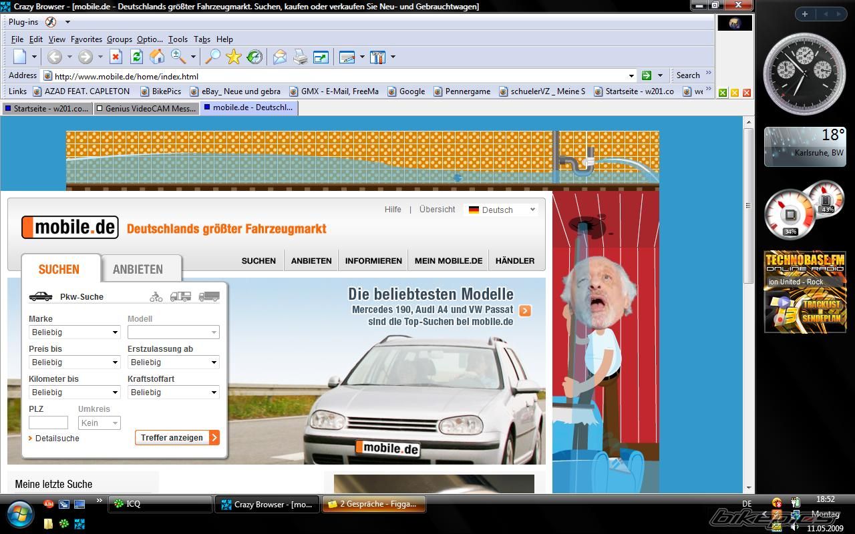Click the PLZ input field

click(48, 423)
